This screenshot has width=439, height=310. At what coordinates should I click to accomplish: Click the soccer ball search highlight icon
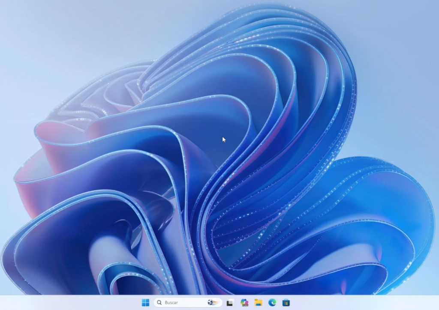pos(213,302)
